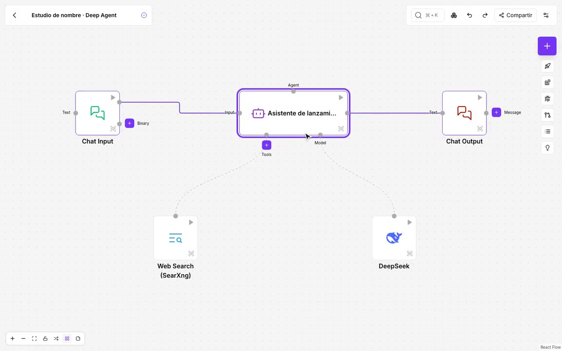Viewport: 562px width, 351px height.
Task: Select the DeepSeek whale node
Action: 394,238
